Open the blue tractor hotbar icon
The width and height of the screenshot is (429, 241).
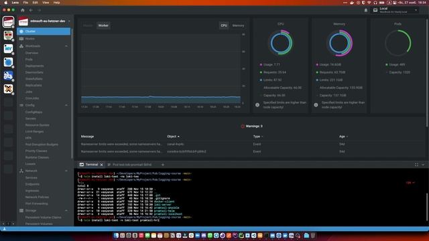coord(8,76)
